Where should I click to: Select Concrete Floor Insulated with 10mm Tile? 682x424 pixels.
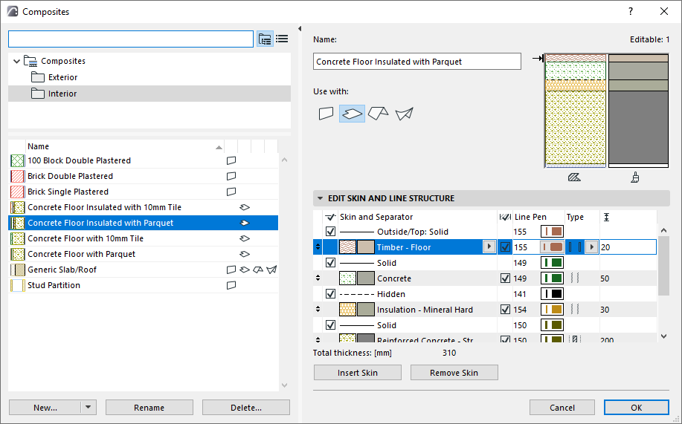[x=143, y=208]
